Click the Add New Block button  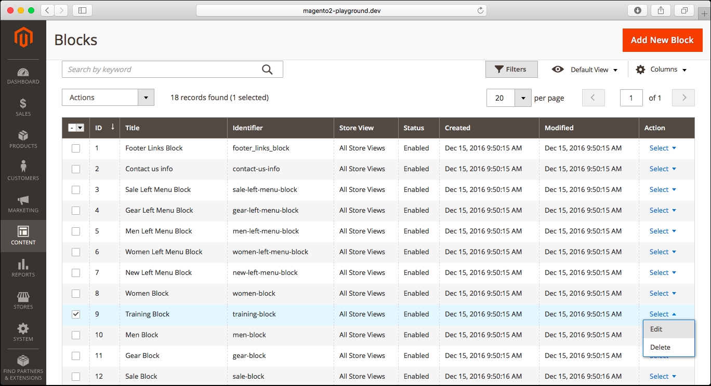662,40
